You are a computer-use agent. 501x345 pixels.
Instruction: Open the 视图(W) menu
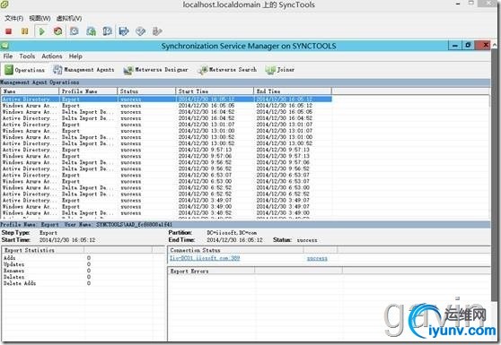pyautogui.click(x=40, y=19)
